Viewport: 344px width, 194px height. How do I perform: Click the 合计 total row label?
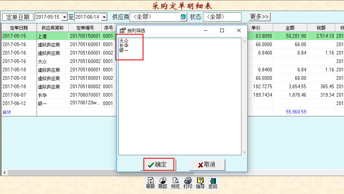click(x=7, y=112)
